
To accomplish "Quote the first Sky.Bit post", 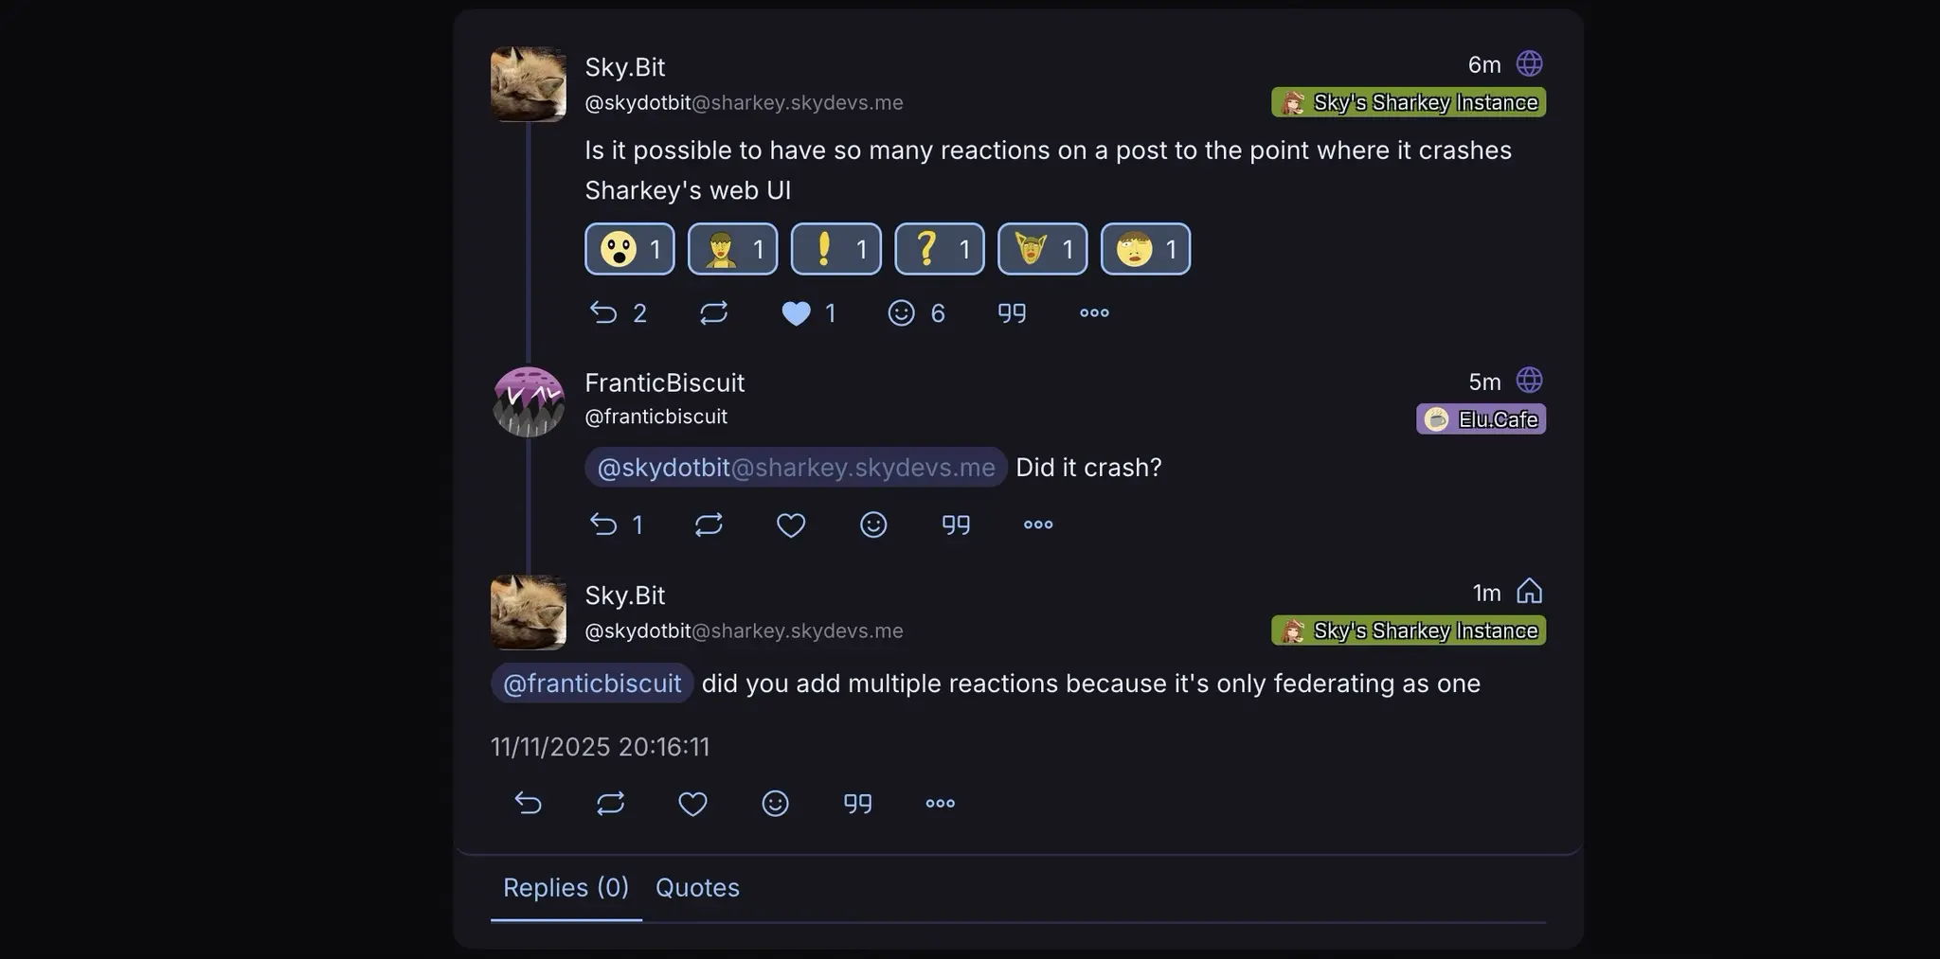I will coord(1012,312).
